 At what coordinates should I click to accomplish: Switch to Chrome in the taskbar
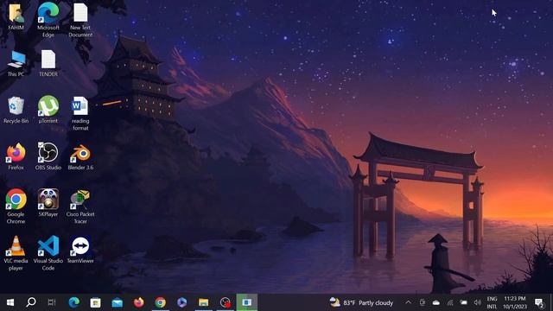pos(161,302)
